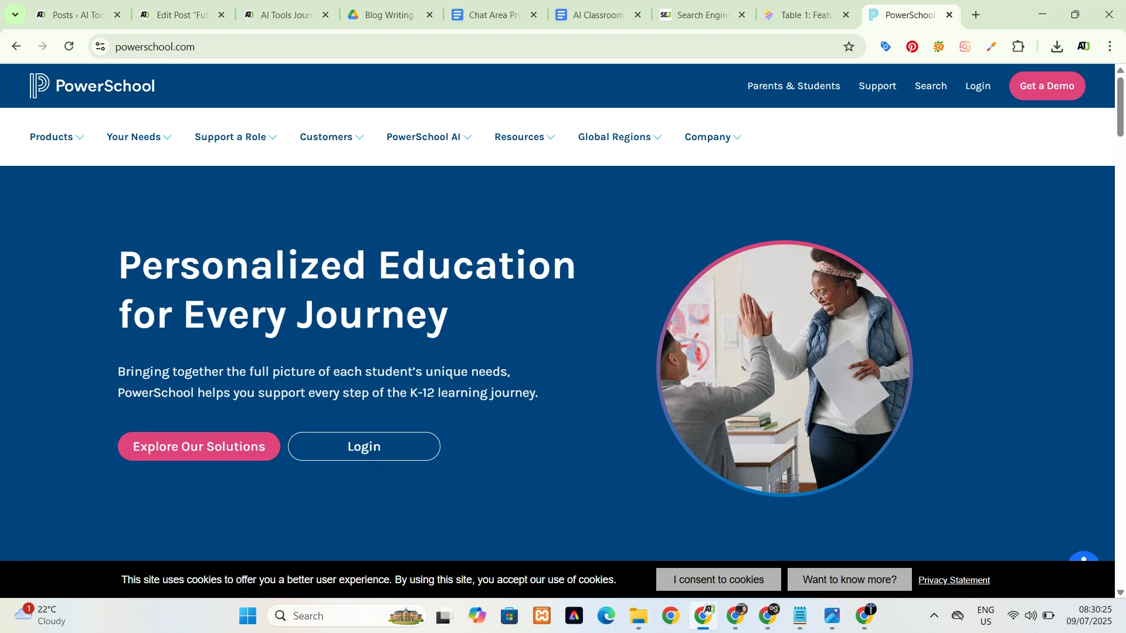Open the Support link in header
This screenshot has width=1126, height=633.
click(x=877, y=86)
